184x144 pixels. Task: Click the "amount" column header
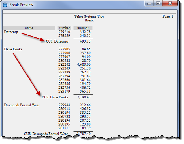[83, 28]
